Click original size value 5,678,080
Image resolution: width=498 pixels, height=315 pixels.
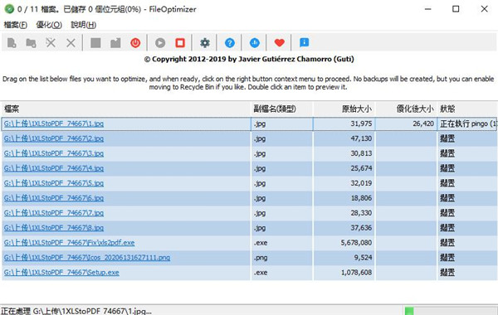[x=356, y=243]
